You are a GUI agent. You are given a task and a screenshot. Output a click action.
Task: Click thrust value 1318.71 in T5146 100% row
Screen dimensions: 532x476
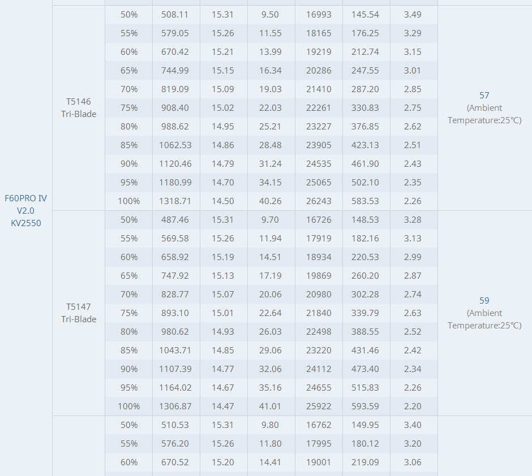(x=176, y=201)
